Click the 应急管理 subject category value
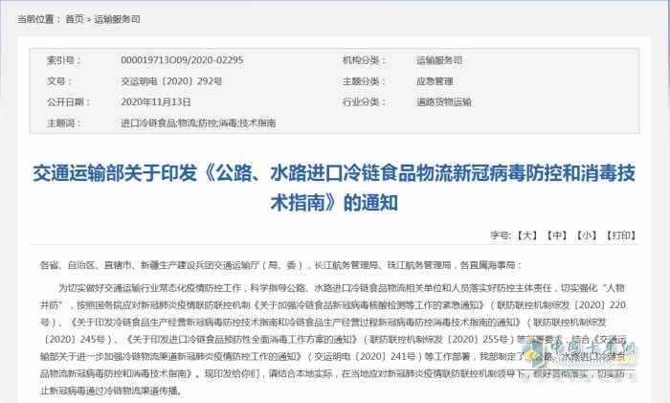 click(x=434, y=81)
